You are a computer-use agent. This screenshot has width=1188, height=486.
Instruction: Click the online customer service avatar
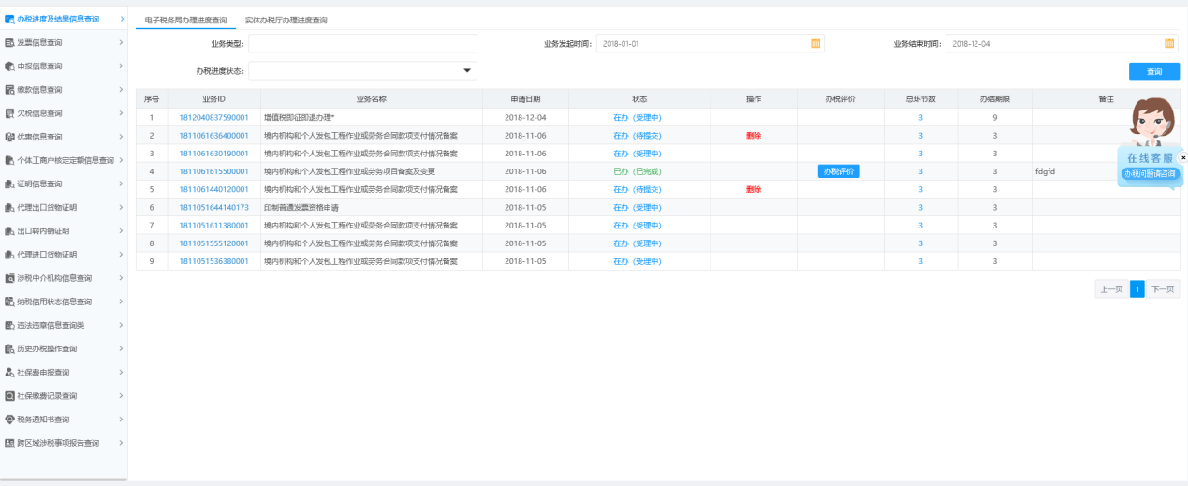1149,120
